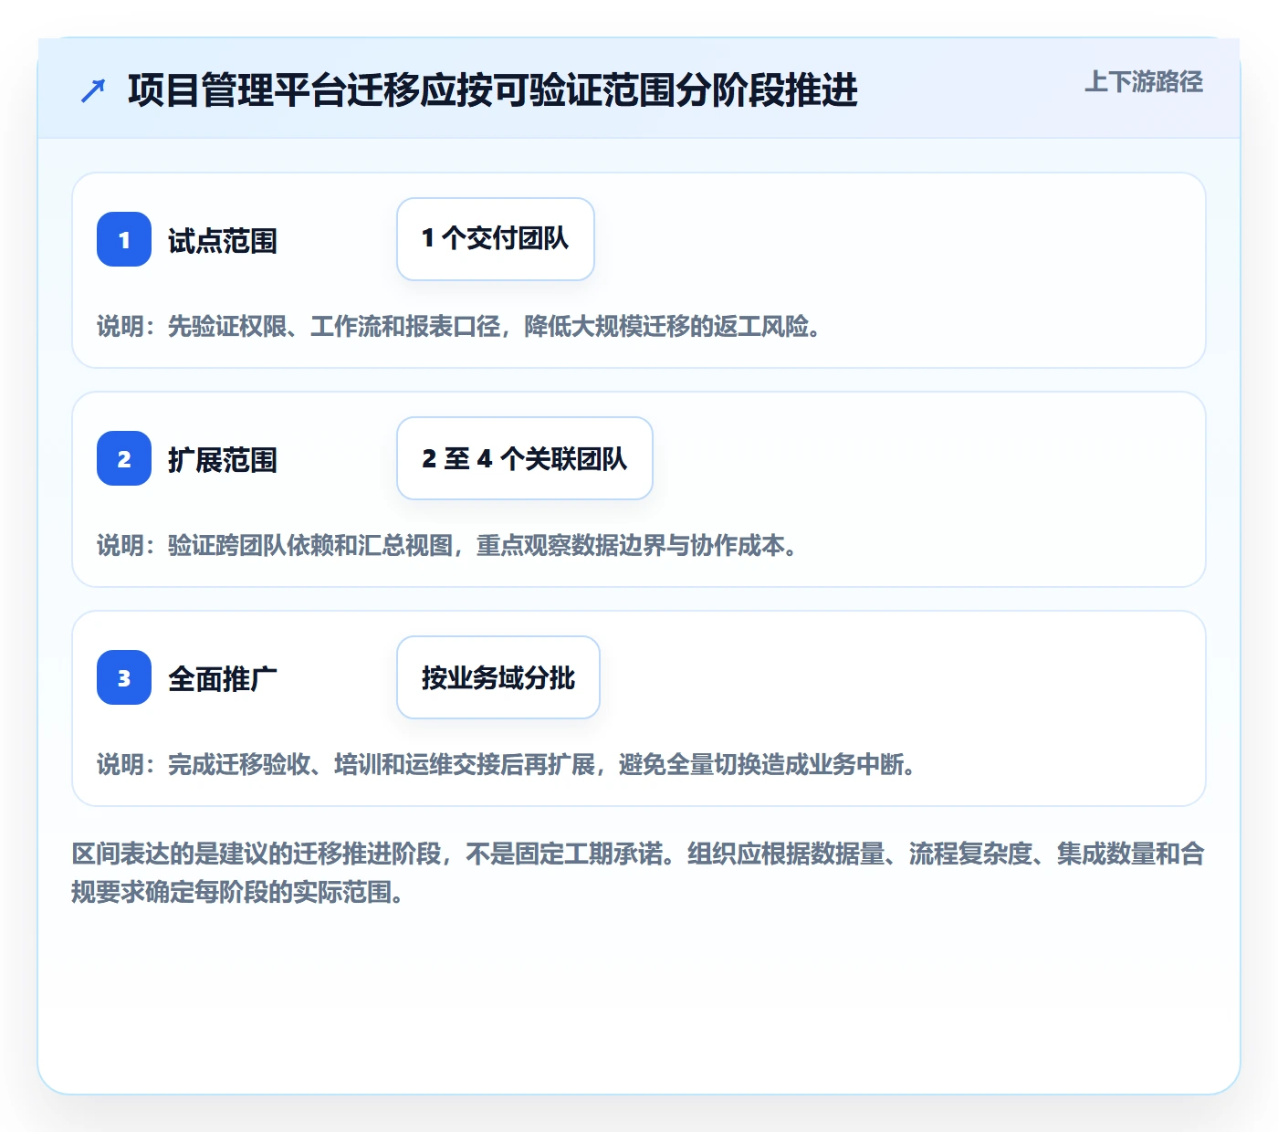The width and height of the screenshot is (1278, 1132).
Task: Click the note starting 说明：先验证权限
Action: [x=459, y=326]
